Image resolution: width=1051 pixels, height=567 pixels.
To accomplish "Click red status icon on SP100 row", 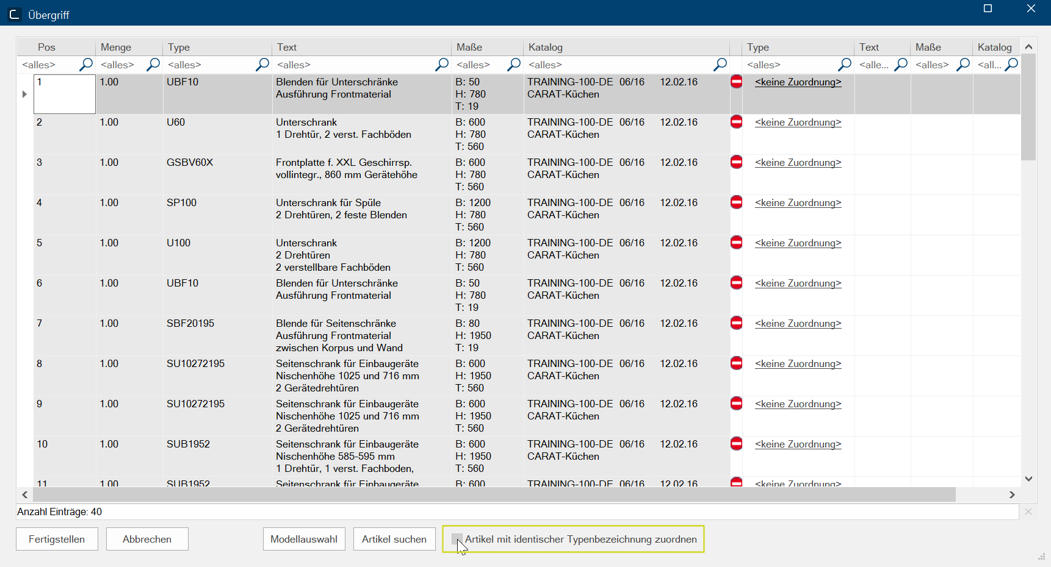I will (737, 202).
